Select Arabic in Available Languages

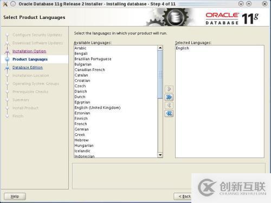tap(116, 48)
